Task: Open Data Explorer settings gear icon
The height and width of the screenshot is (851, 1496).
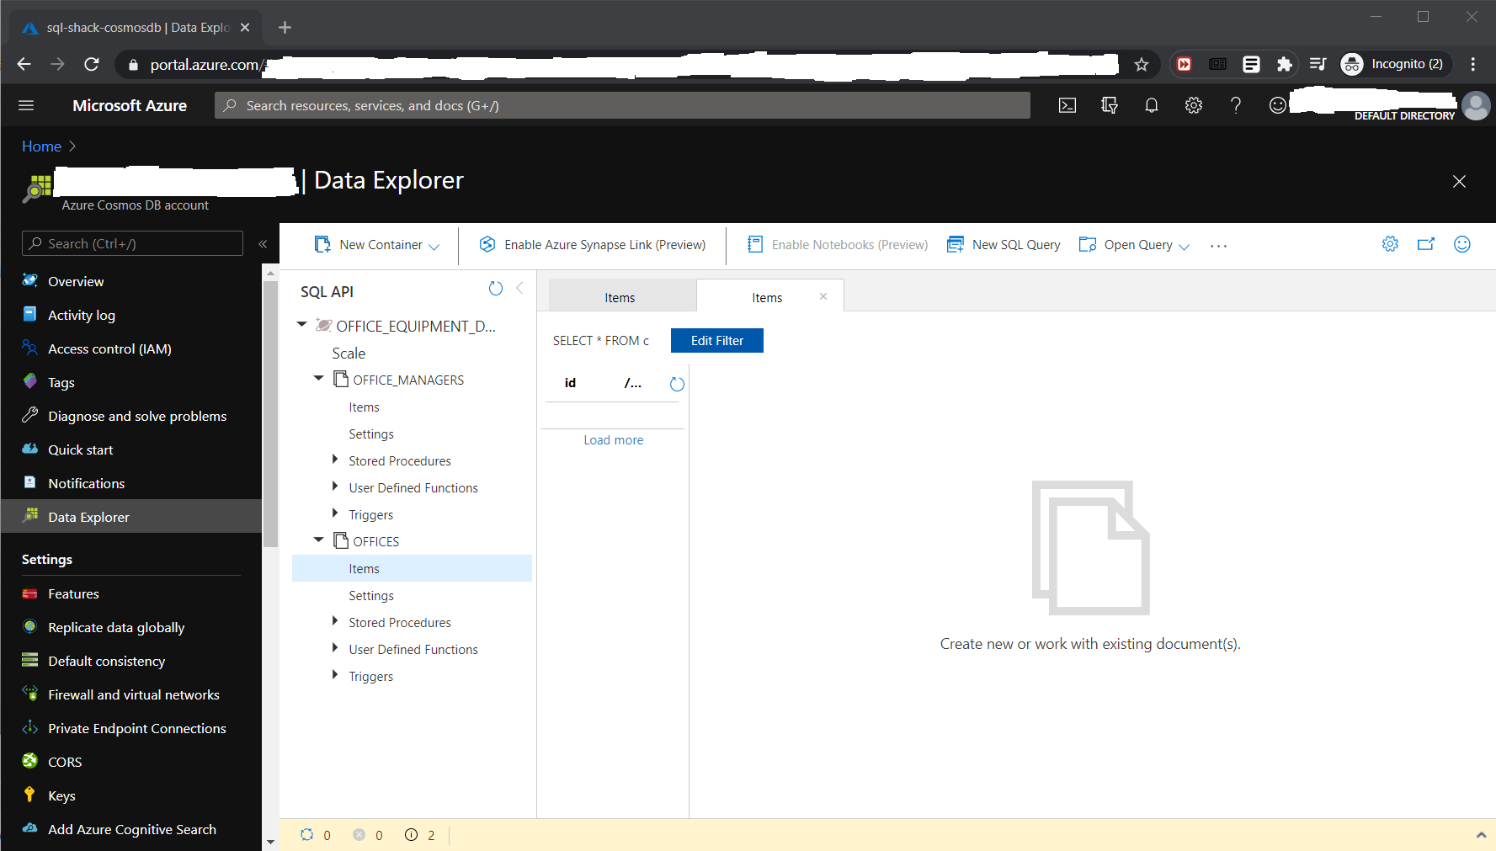Action: click(1390, 244)
